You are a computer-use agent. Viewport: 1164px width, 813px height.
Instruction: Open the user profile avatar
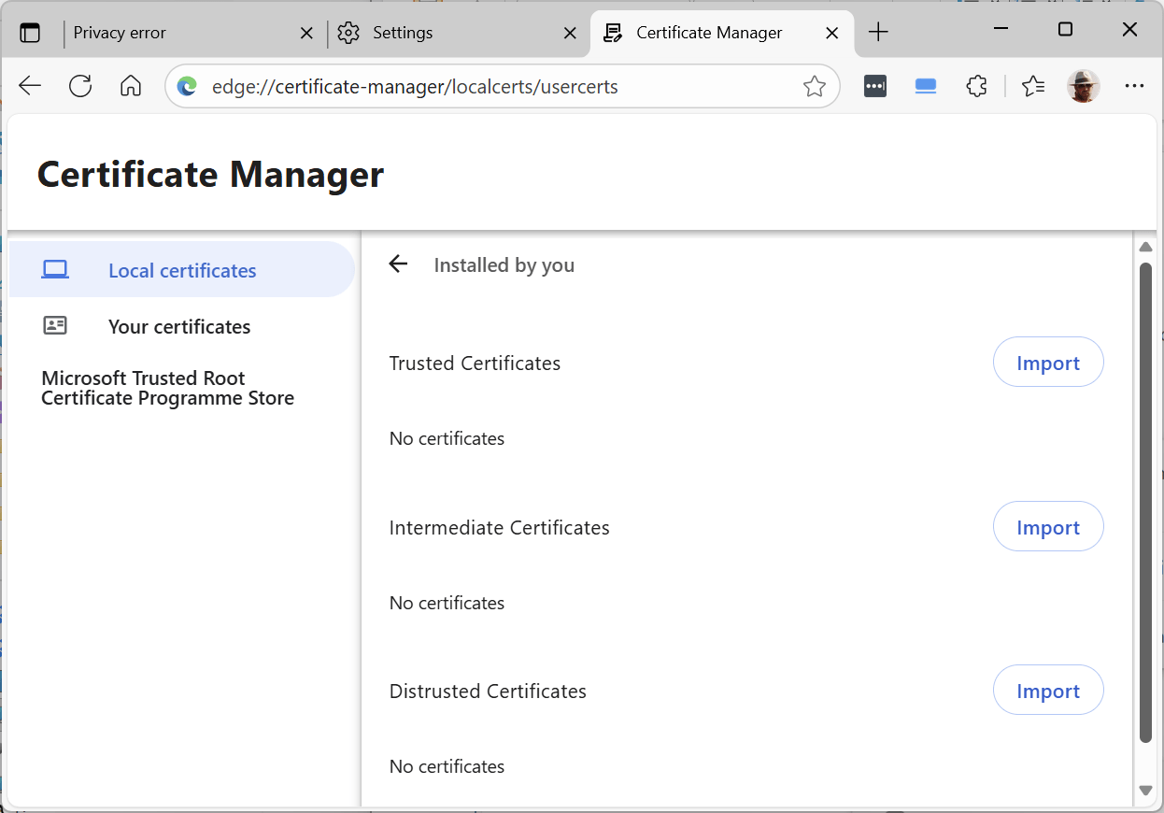click(1083, 87)
